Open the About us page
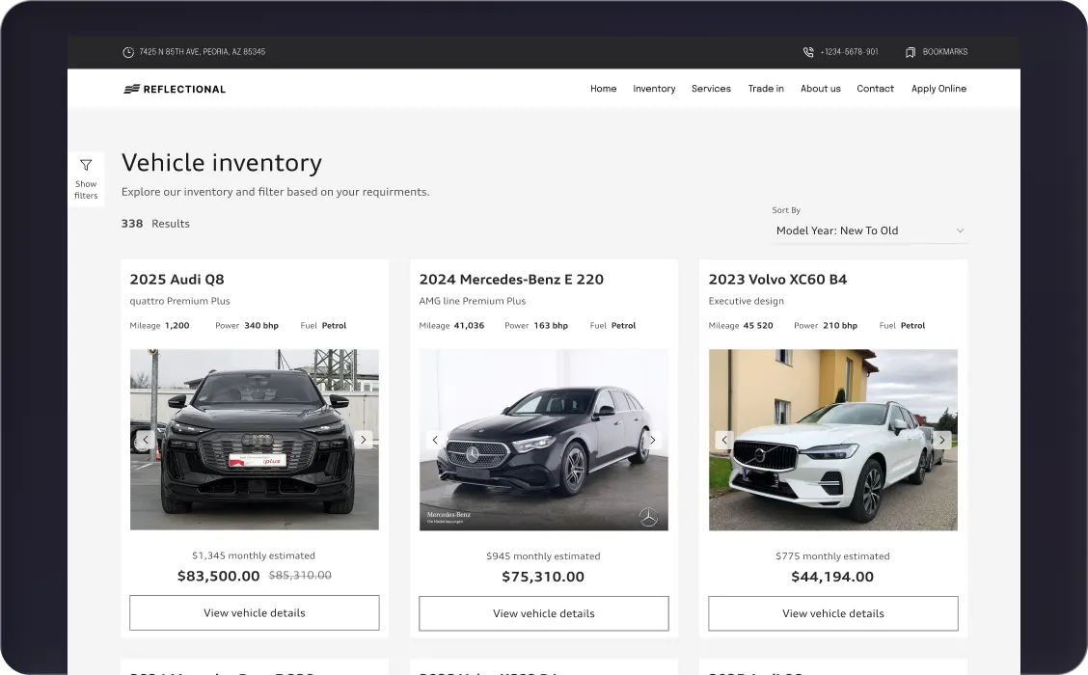1088x675 pixels. (x=820, y=89)
